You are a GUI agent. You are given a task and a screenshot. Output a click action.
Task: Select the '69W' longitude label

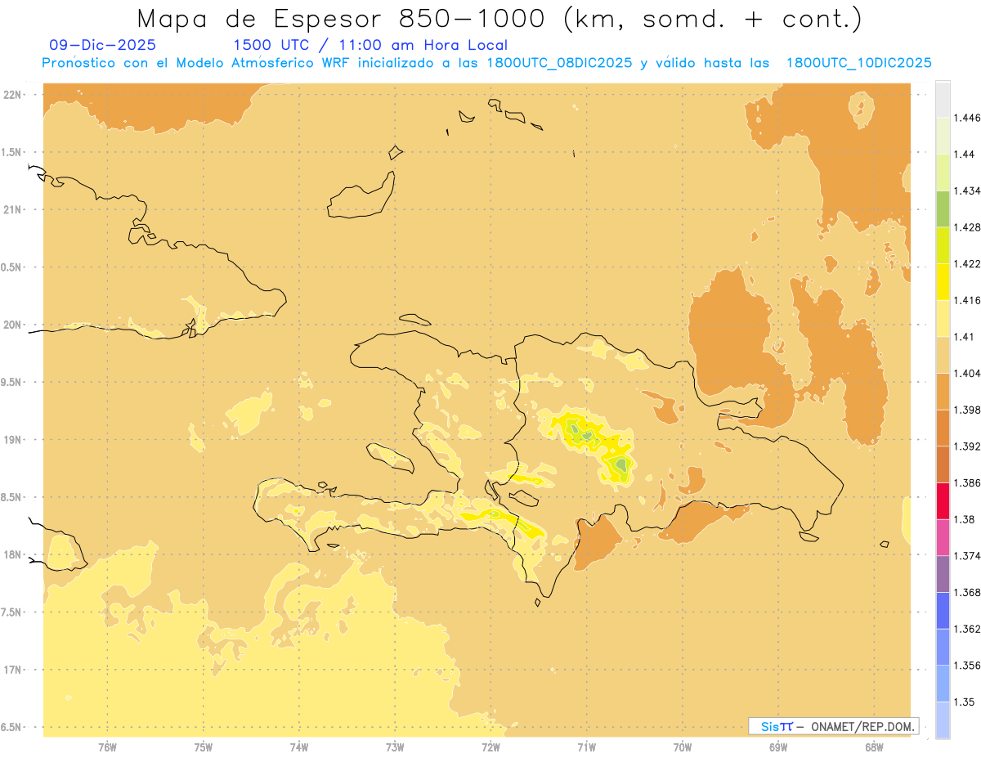click(x=777, y=747)
